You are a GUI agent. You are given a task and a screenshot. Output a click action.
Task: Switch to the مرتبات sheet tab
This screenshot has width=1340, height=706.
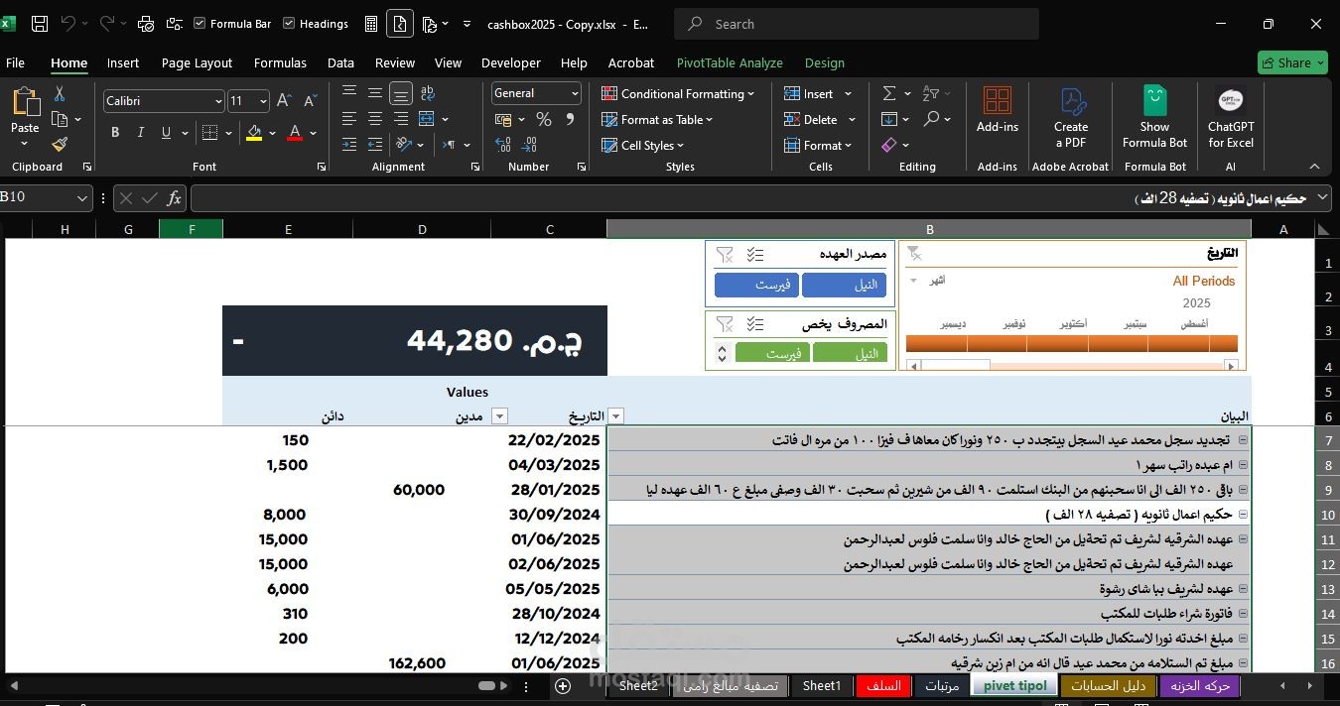click(942, 685)
